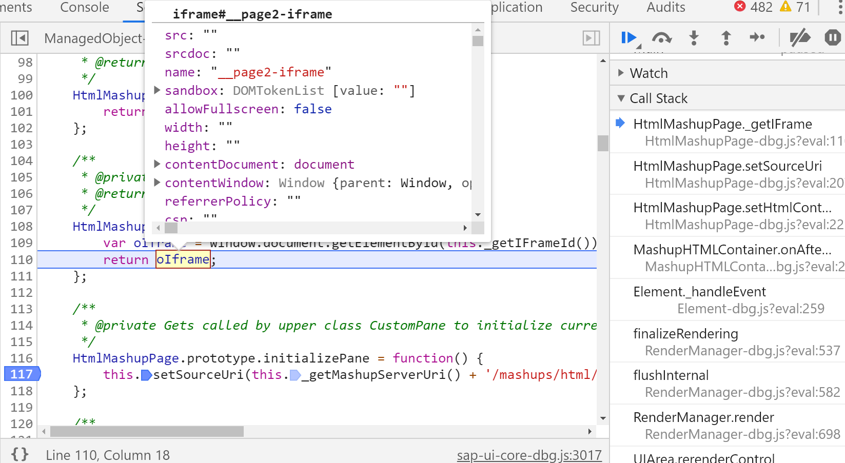Click the referrerPolicy property row
Viewport: 845px width, 463px height.
312,201
